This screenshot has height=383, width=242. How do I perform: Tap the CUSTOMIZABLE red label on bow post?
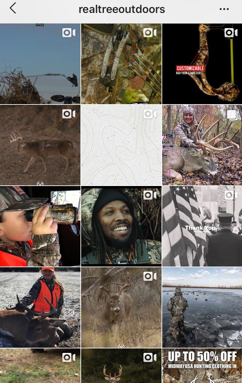point(190,68)
